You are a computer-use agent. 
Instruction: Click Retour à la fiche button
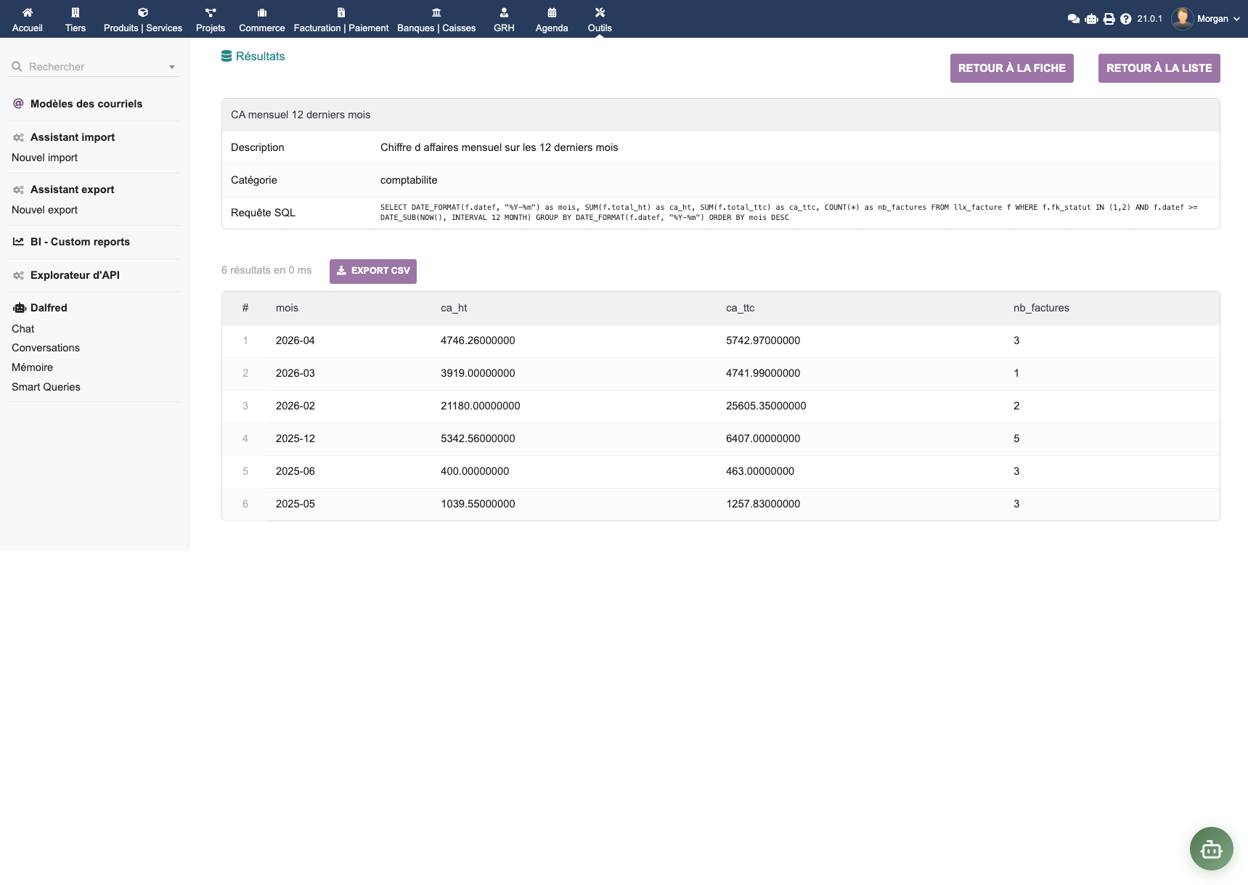tap(1011, 68)
